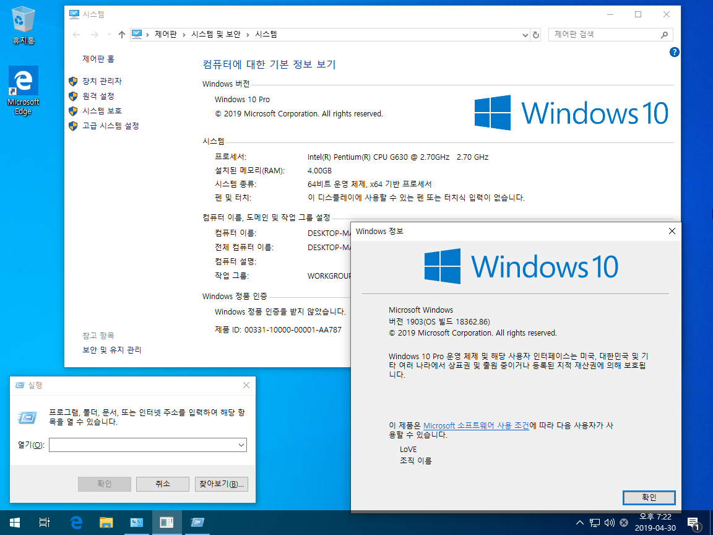Click the shield icon beside 시스템 보호
This screenshot has width=713, height=535.
point(73,111)
